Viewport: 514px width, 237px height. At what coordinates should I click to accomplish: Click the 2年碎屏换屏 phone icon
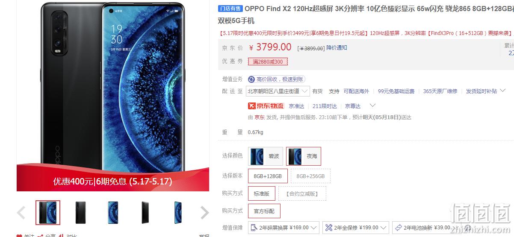click(254, 228)
